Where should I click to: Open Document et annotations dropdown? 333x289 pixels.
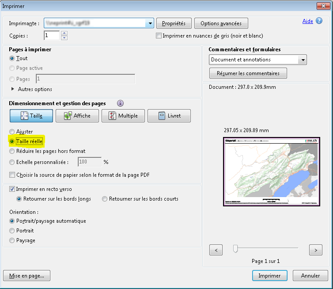coord(302,60)
